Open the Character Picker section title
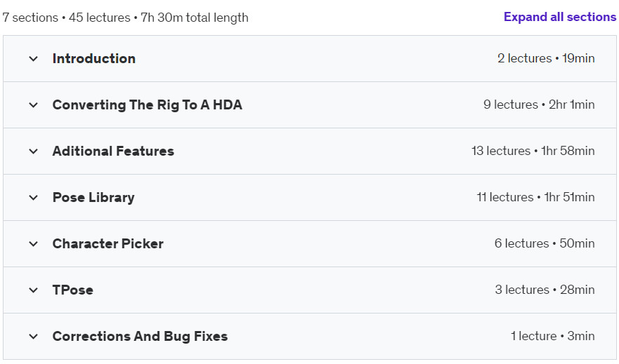The image size is (619, 364). (108, 243)
